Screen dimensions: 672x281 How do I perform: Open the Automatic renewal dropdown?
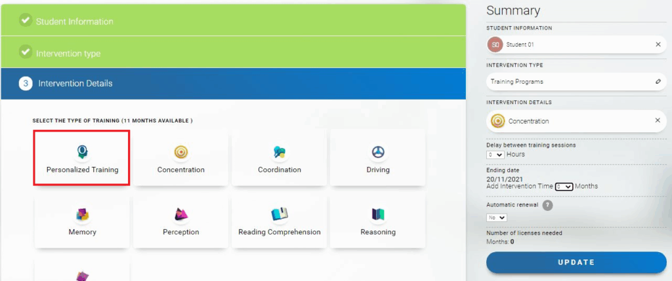click(497, 217)
